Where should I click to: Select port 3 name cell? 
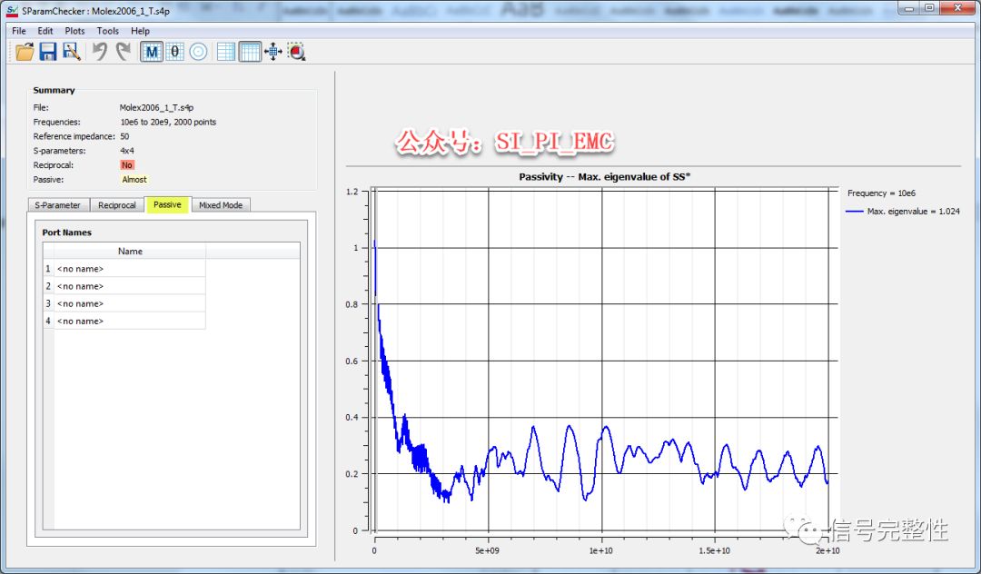coord(130,304)
